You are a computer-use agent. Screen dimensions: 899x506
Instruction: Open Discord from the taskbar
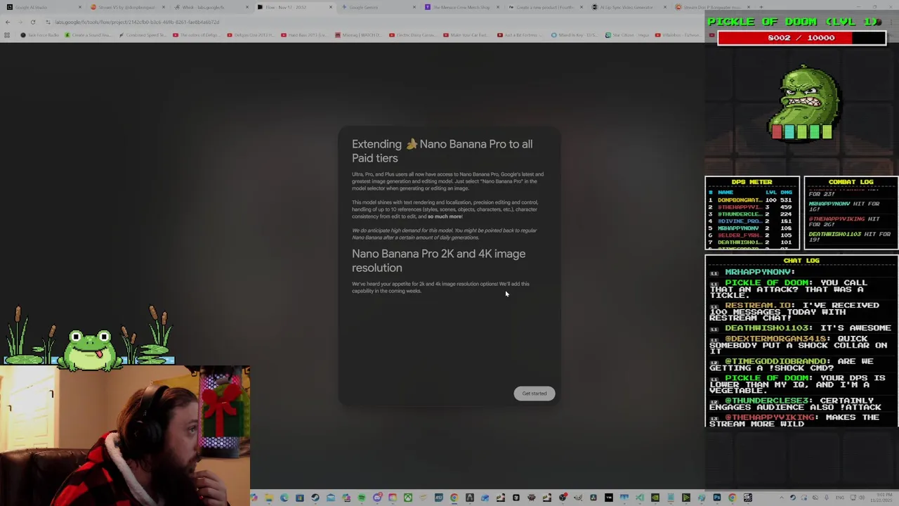[377, 498]
